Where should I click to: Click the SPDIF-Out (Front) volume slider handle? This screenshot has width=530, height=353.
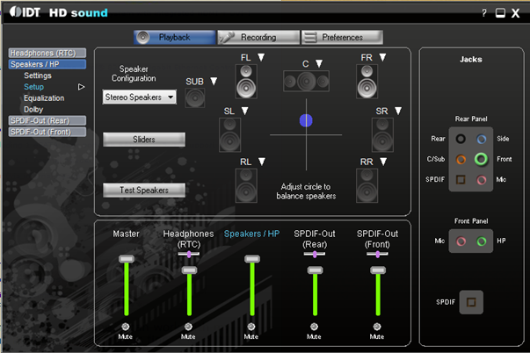tap(378, 270)
